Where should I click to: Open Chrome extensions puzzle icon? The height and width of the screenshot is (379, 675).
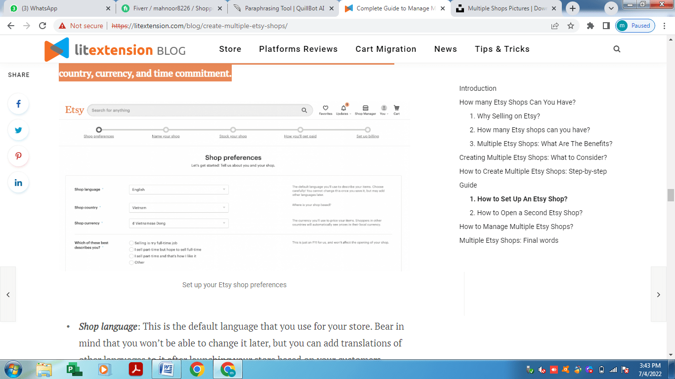coord(590,26)
